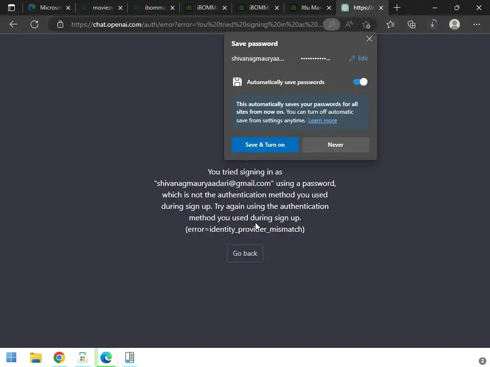490x367 pixels.
Task: Open the Favorites list icon
Action: click(390, 24)
